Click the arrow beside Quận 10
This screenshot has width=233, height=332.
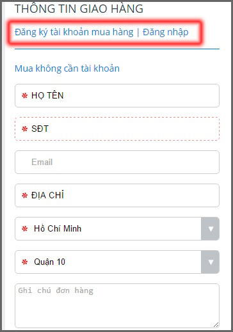[x=211, y=262]
